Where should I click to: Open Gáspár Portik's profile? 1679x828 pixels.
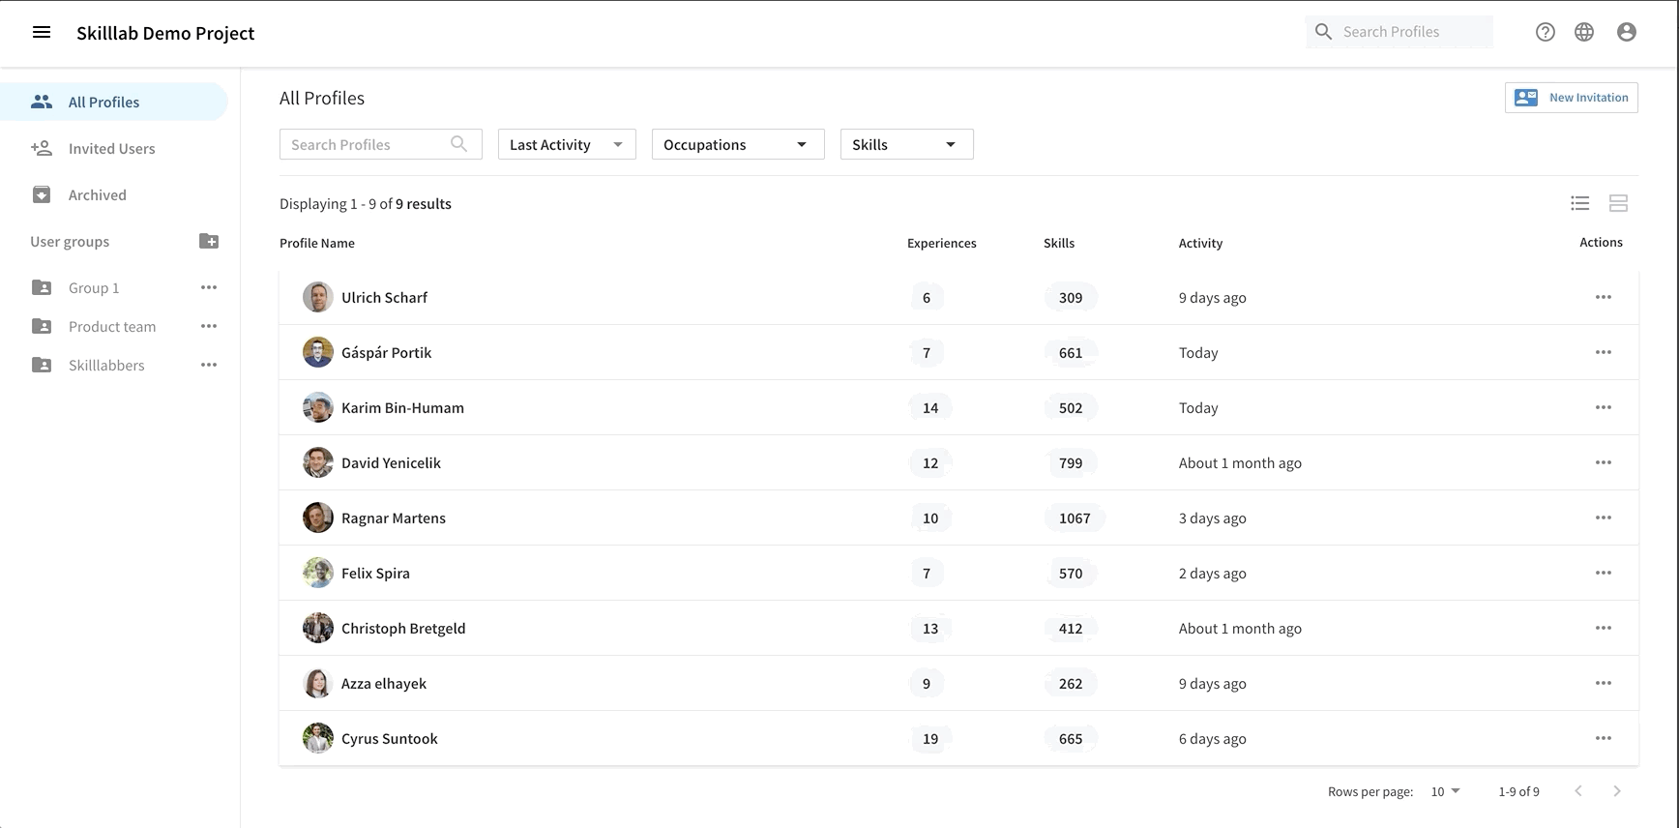click(x=386, y=352)
